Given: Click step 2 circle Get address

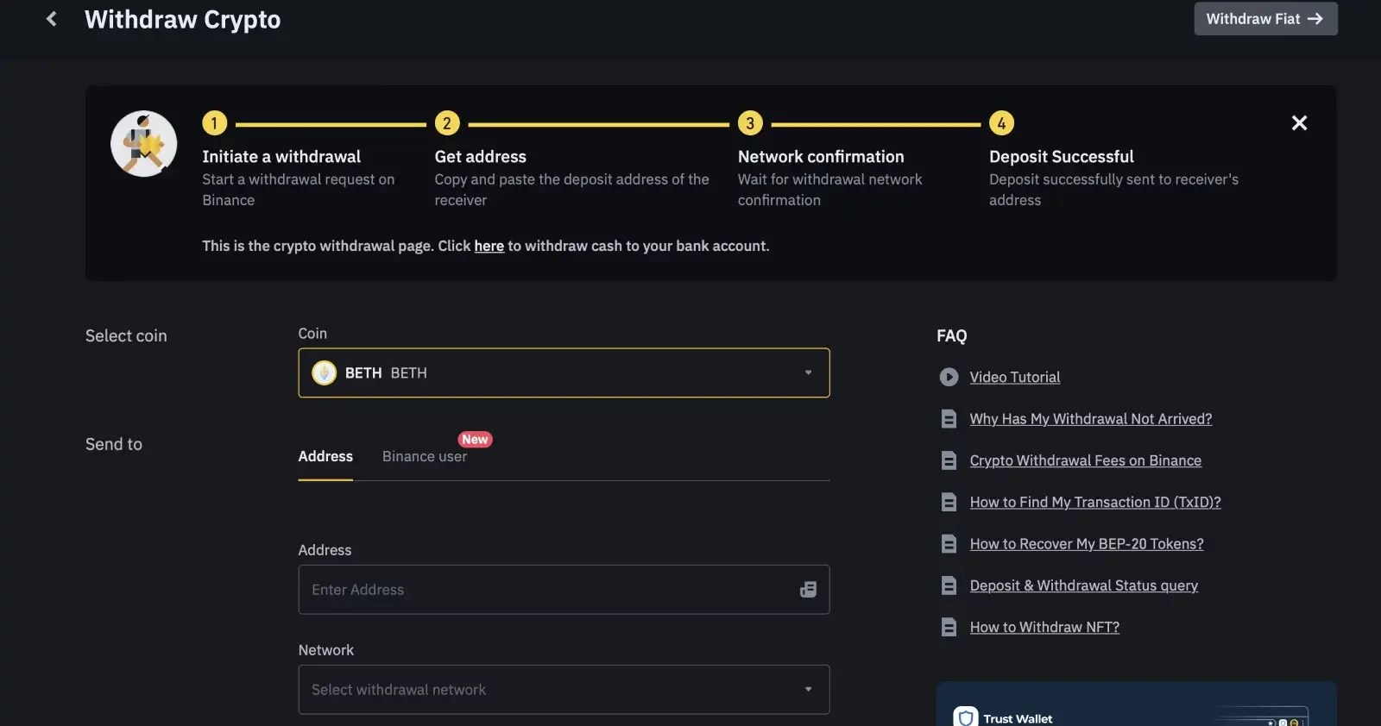Looking at the screenshot, I should tap(447, 123).
